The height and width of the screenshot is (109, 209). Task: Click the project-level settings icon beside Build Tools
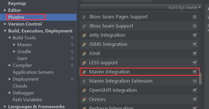pos(72,38)
